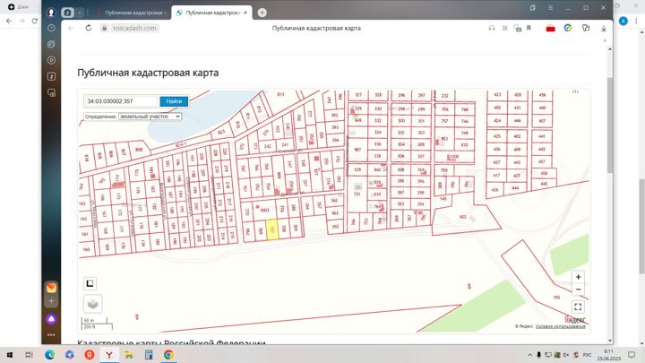Image resolution: width=645 pixels, height=363 pixels.
Task: Open the tab groups counter button
Action: [67, 13]
